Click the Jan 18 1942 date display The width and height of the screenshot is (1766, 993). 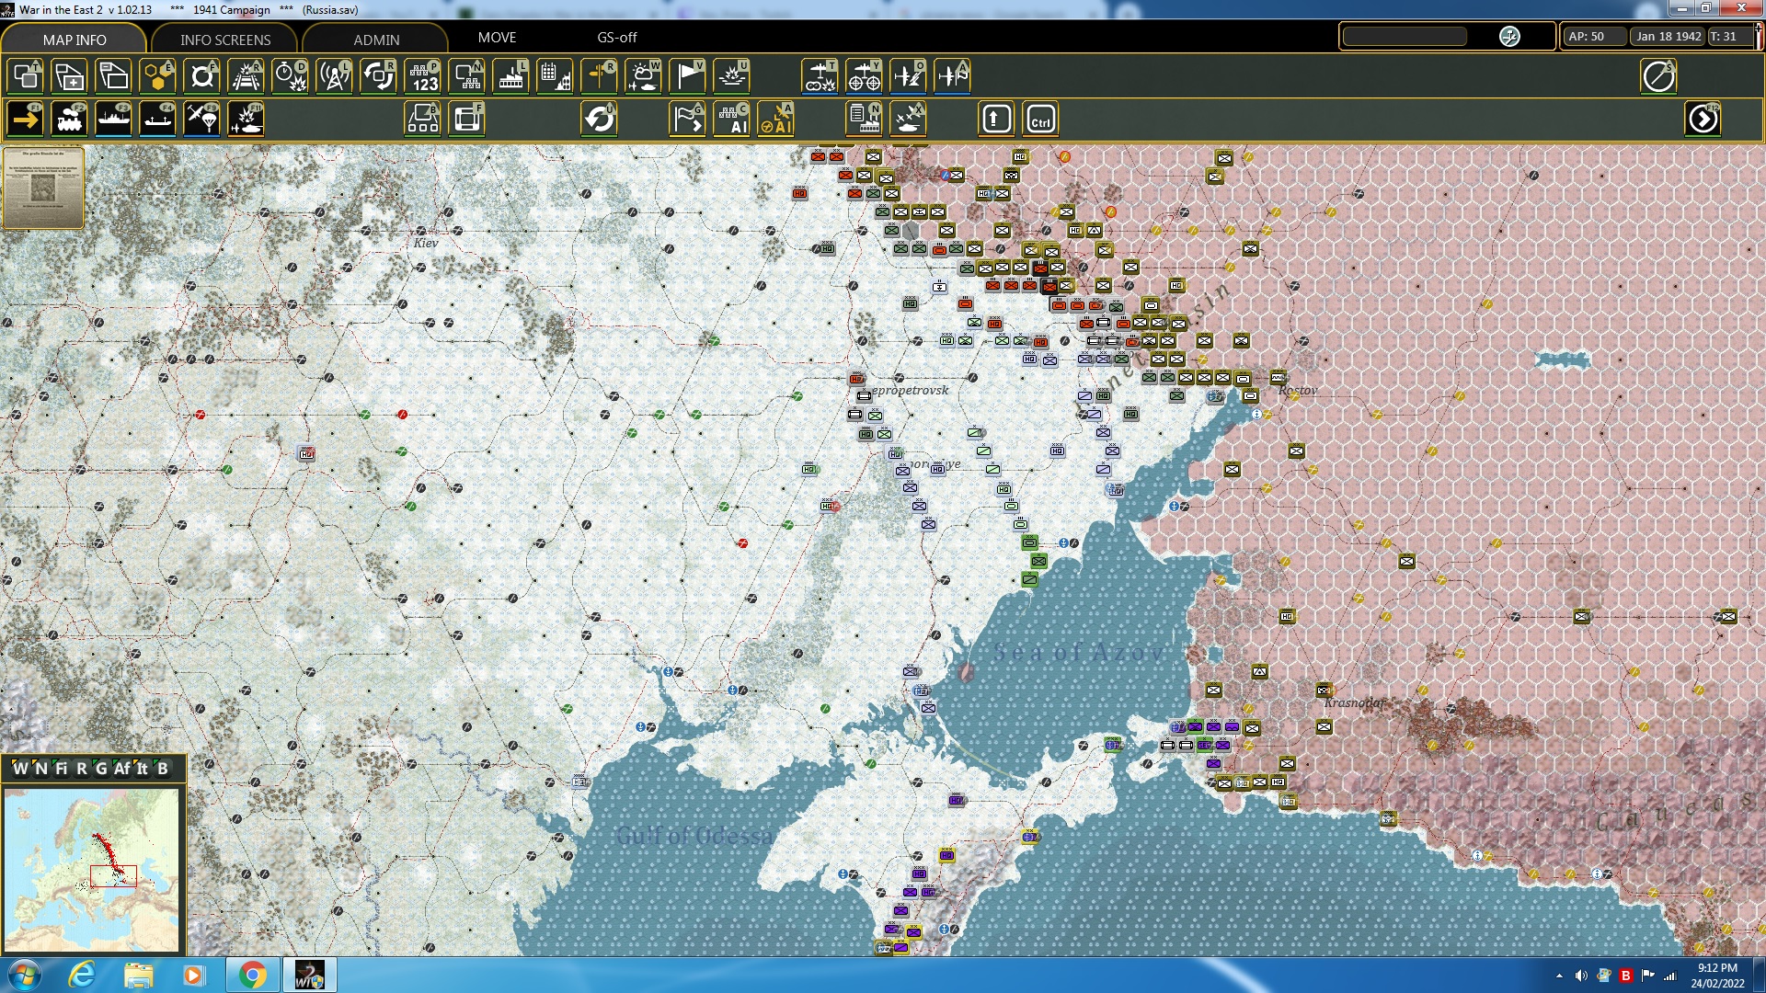click(x=1669, y=37)
